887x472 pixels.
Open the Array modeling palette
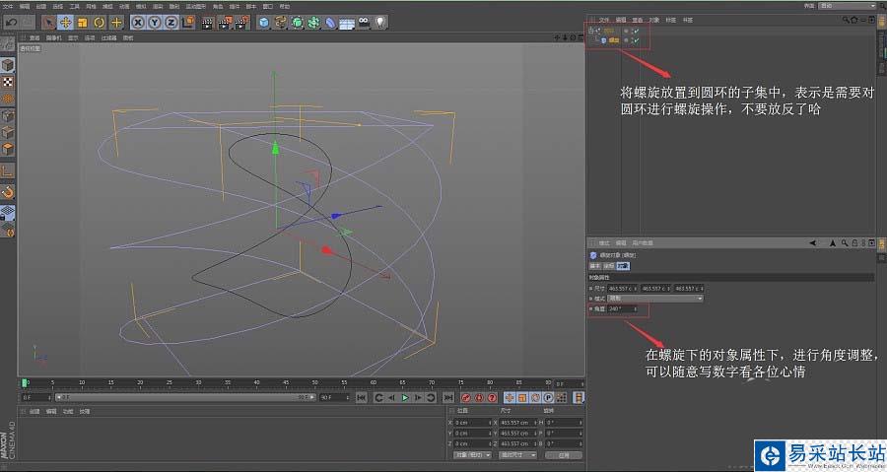[x=314, y=23]
